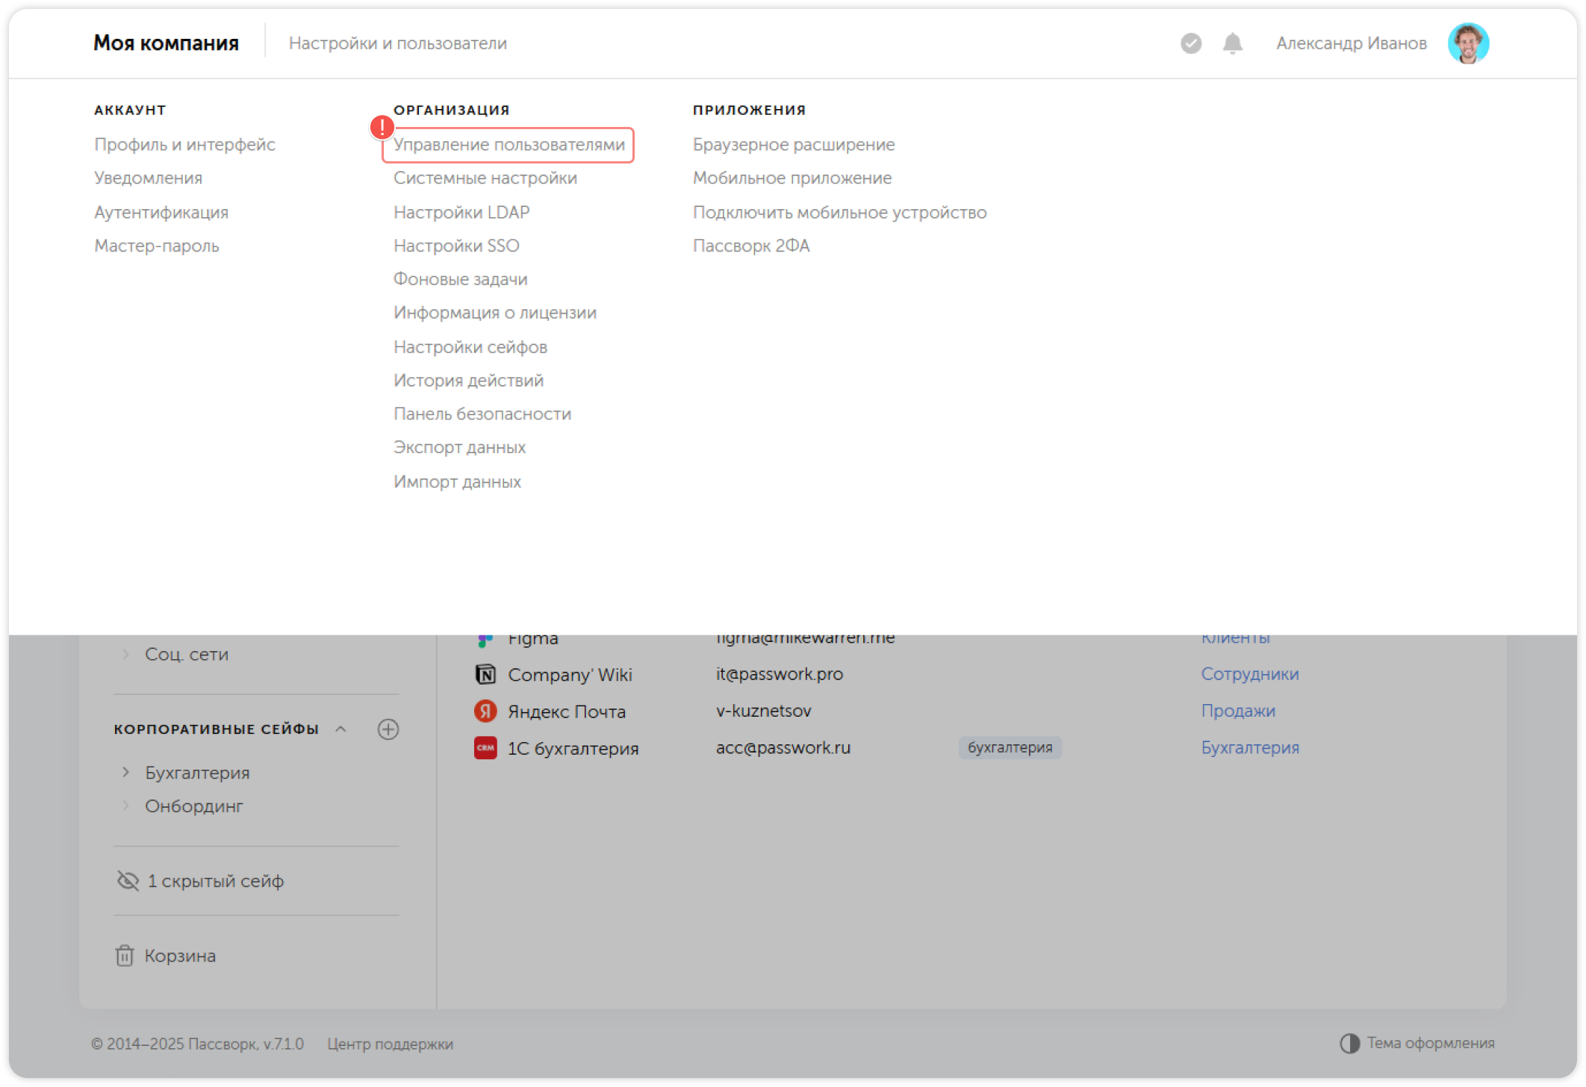Click the 1С бухгалтерия red icon
The image size is (1586, 1087).
pos(485,747)
